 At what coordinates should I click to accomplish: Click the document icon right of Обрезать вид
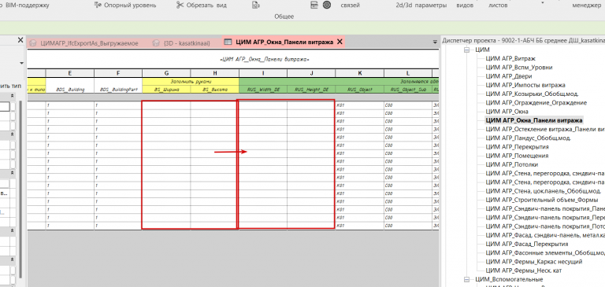coord(255,5)
